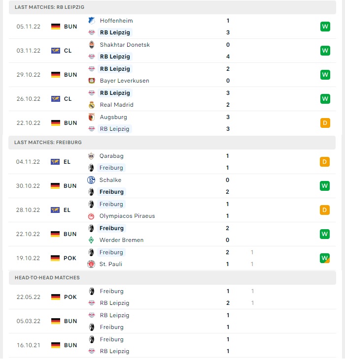Viewport: 345px width, 359px height.
Task: Click the win badge for Hoffenheim match
Action: pyautogui.click(x=325, y=27)
